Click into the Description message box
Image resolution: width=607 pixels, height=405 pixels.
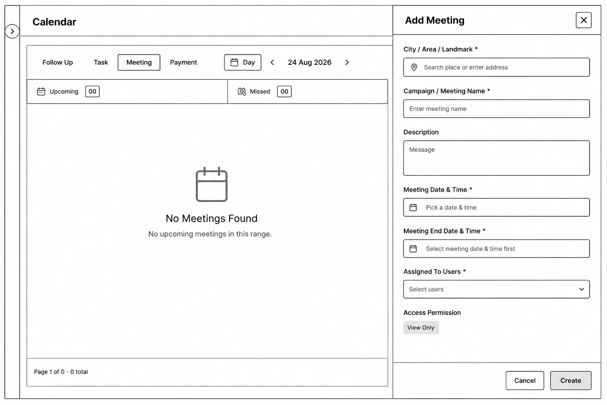click(496, 158)
